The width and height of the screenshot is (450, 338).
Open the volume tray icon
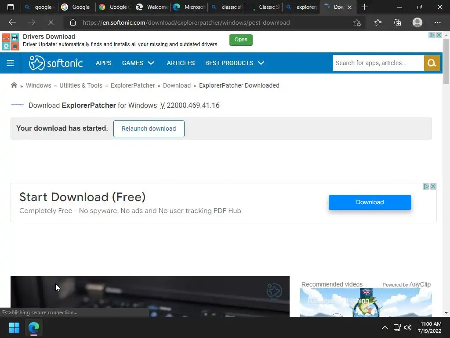click(407, 327)
